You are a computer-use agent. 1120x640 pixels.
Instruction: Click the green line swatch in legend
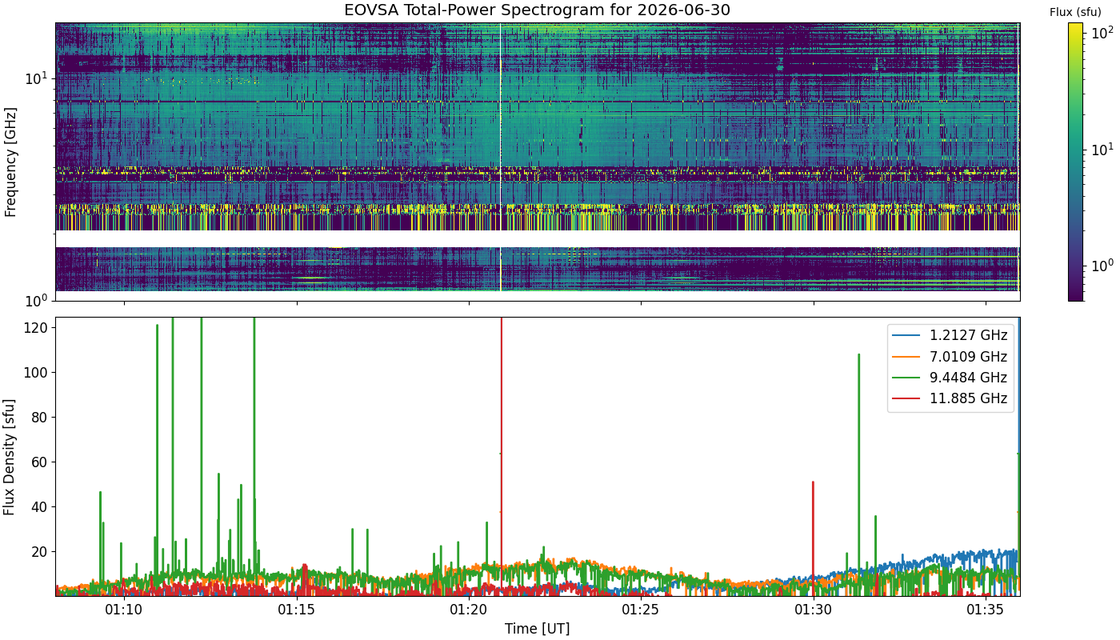tap(908, 378)
